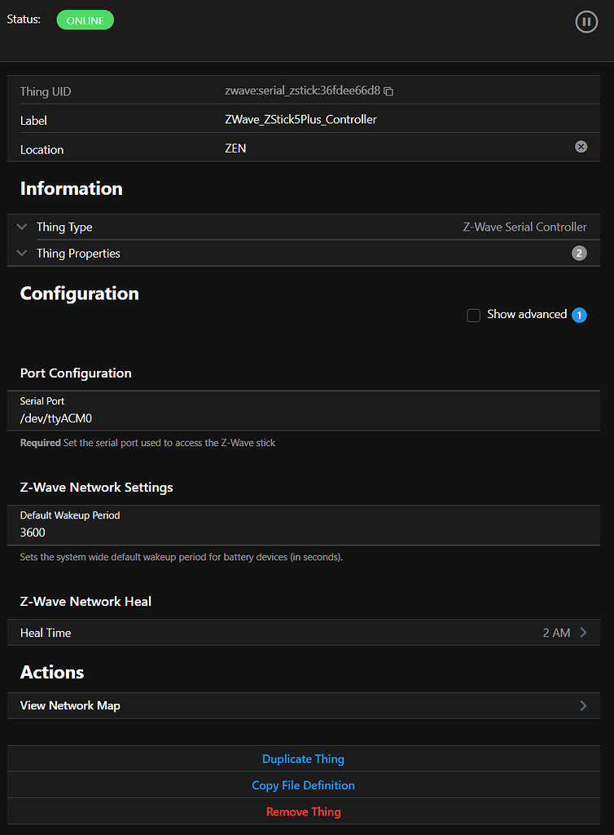Click the blue "1" badge beside Show advanced
This screenshot has height=835, width=614.
tap(579, 314)
